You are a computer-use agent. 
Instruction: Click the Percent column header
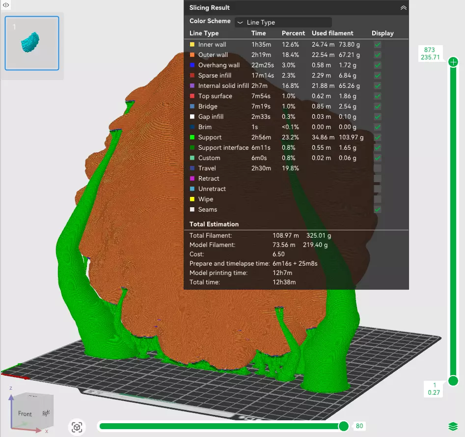pos(293,33)
